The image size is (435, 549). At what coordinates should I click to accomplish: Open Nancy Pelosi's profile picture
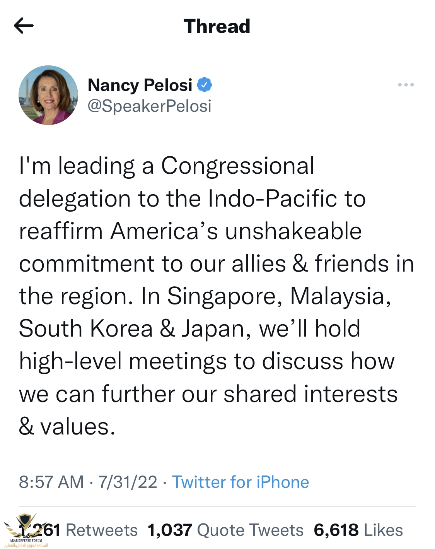48,95
